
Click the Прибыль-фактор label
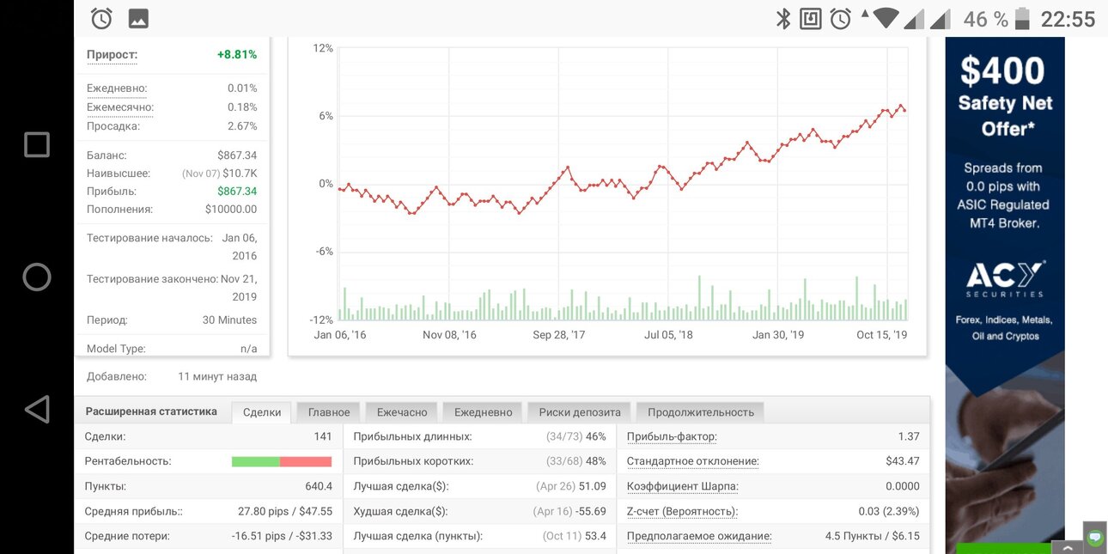672,436
